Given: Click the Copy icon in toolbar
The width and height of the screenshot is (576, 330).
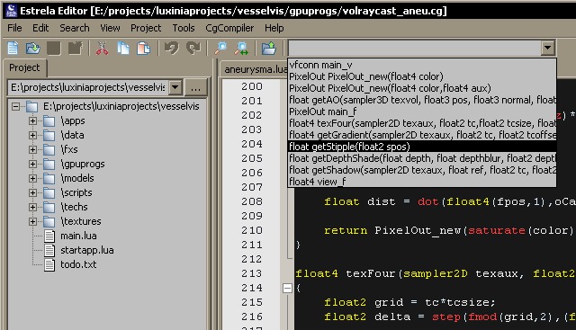Looking at the screenshot, I should click(122, 48).
